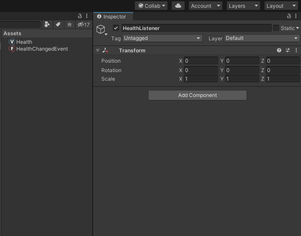The width and height of the screenshot is (301, 236).
Task: Click the Rotation Z field
Action: [283, 70]
